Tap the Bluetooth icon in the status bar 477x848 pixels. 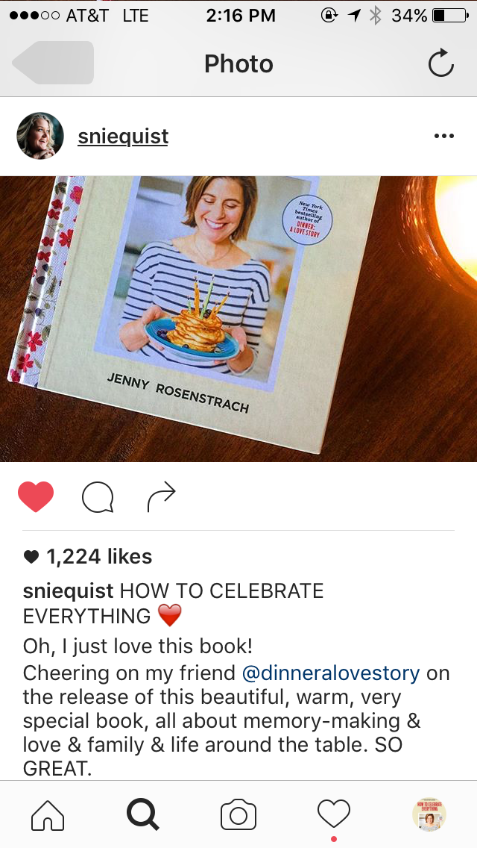coord(376,16)
